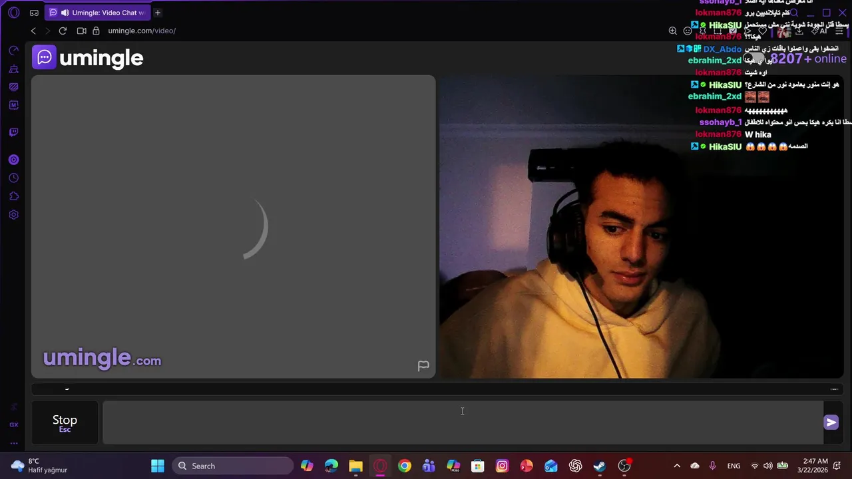The width and height of the screenshot is (852, 479).
Task: Open the Opera GX main menu logo
Action: click(x=13, y=13)
